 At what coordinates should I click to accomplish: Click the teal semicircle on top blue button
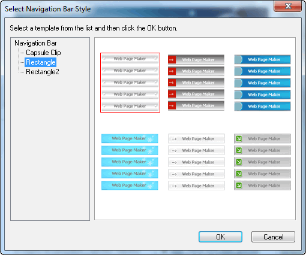[x=238, y=59]
